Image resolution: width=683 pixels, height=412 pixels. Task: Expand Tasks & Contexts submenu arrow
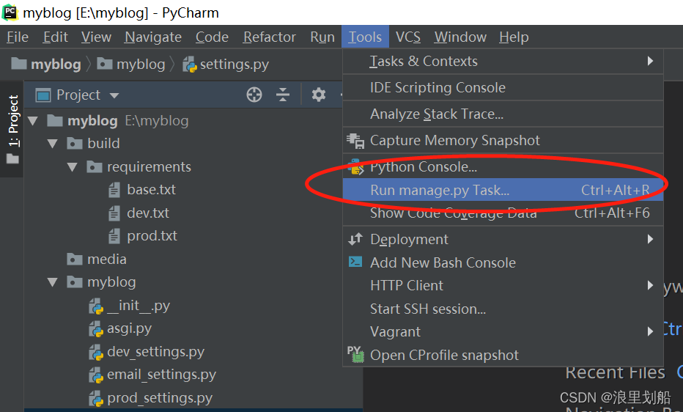pos(650,61)
